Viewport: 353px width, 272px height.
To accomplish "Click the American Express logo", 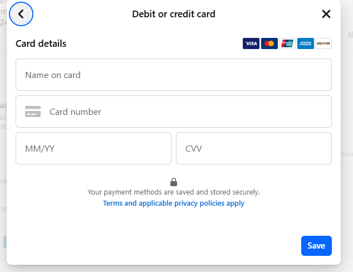I will point(306,43).
